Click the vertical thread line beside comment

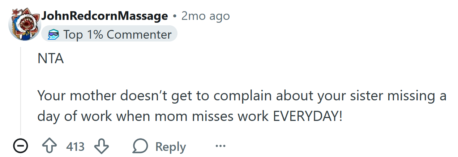pos(21,90)
